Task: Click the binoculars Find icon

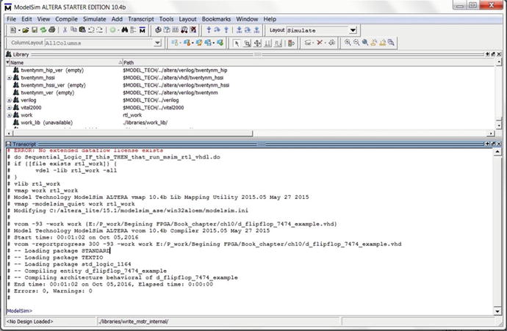Action: click(x=124, y=30)
